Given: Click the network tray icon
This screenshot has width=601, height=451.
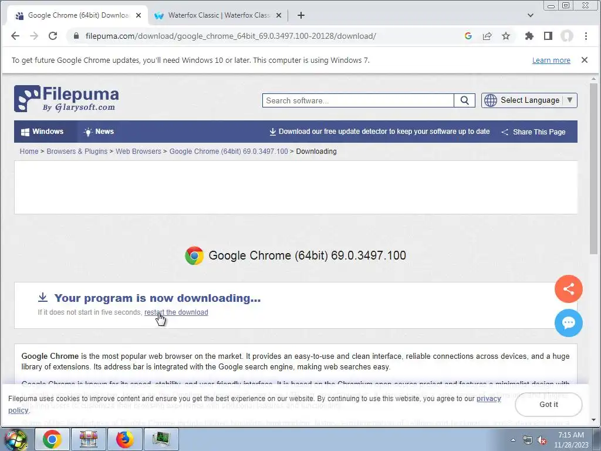Looking at the screenshot, I should coord(528,440).
